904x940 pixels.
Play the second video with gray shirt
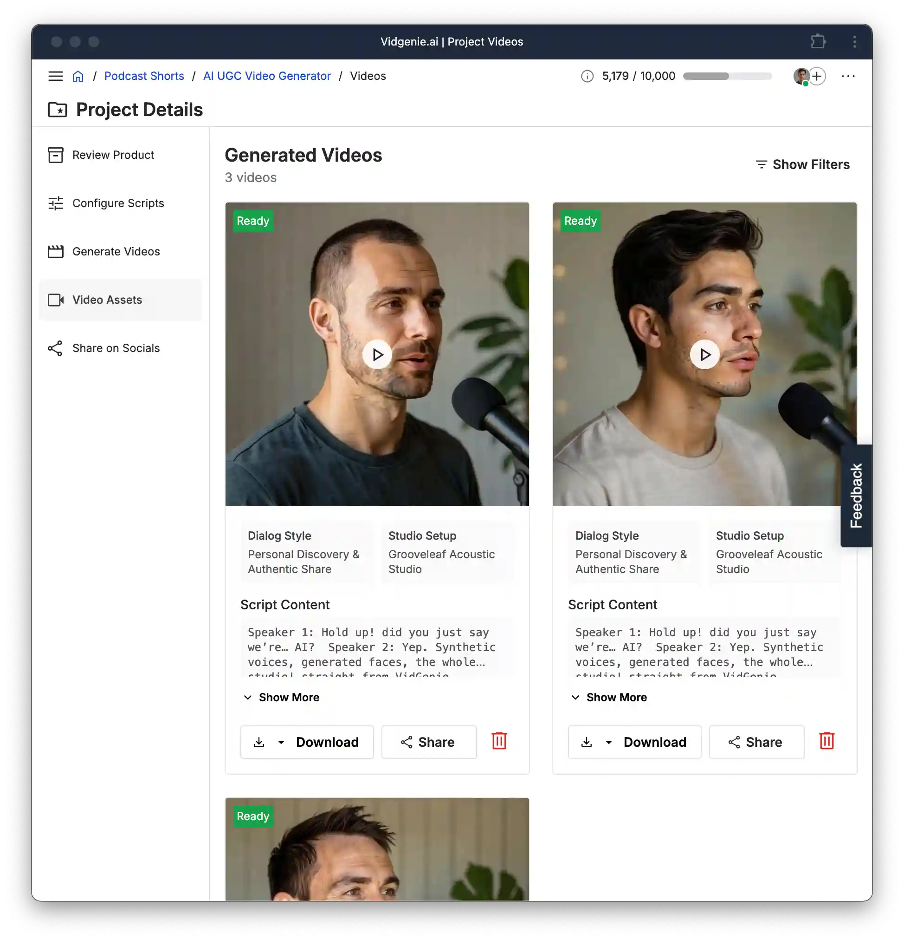704,355
